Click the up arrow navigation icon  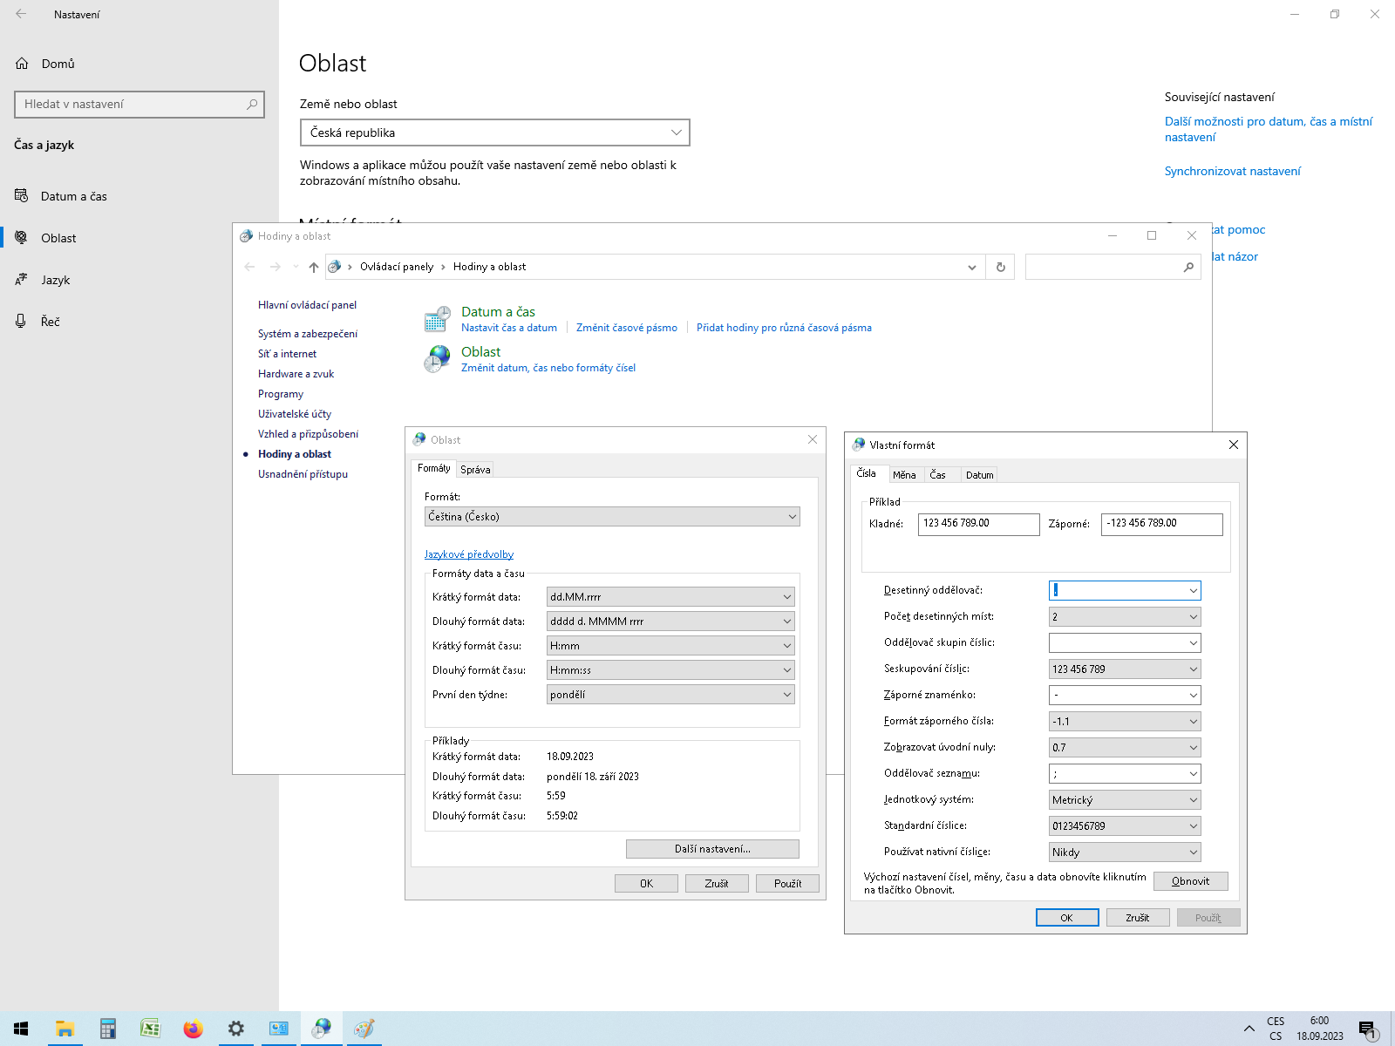[x=314, y=268]
